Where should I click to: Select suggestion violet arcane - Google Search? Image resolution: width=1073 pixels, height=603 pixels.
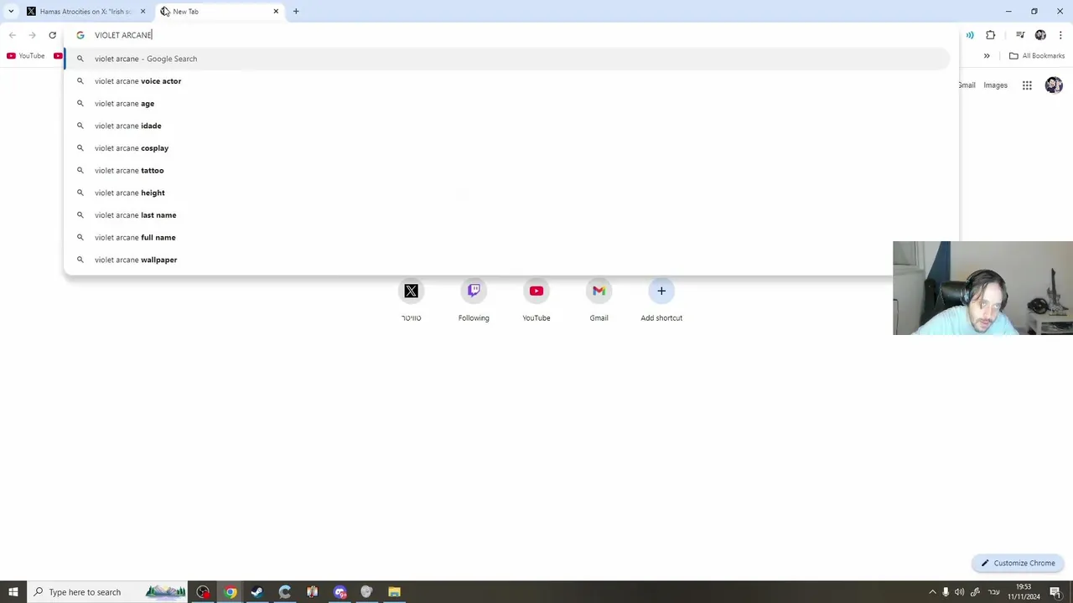point(507,59)
